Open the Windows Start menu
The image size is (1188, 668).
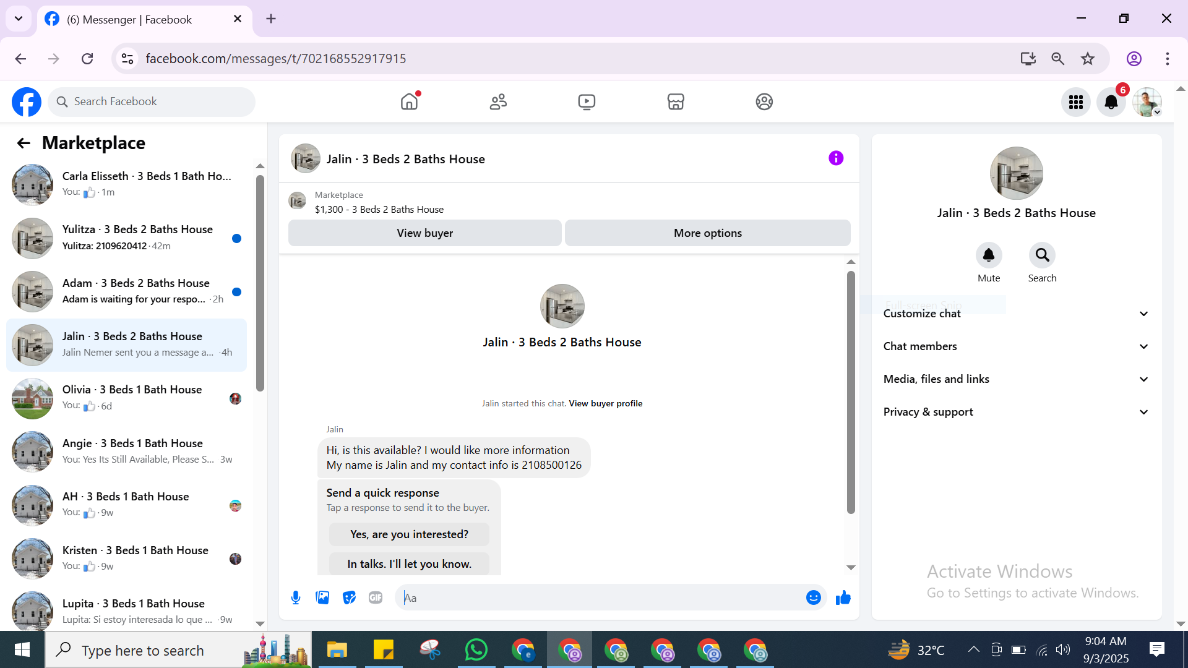22,650
